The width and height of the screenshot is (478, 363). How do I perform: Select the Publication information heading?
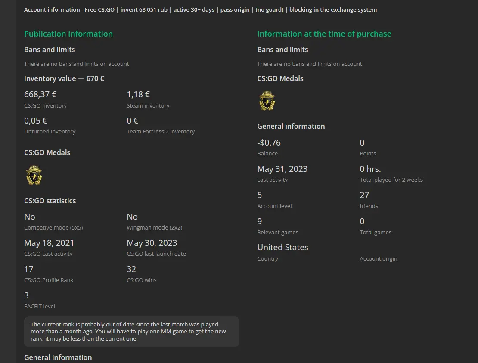click(68, 34)
